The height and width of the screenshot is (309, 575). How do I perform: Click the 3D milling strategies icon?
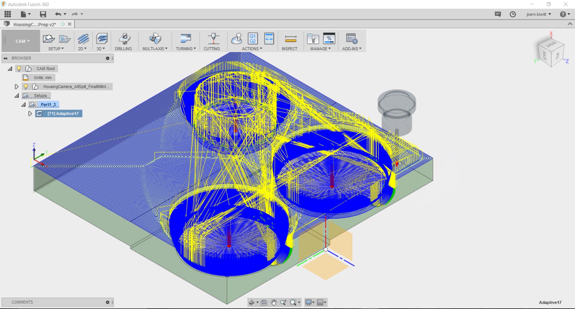(102, 39)
